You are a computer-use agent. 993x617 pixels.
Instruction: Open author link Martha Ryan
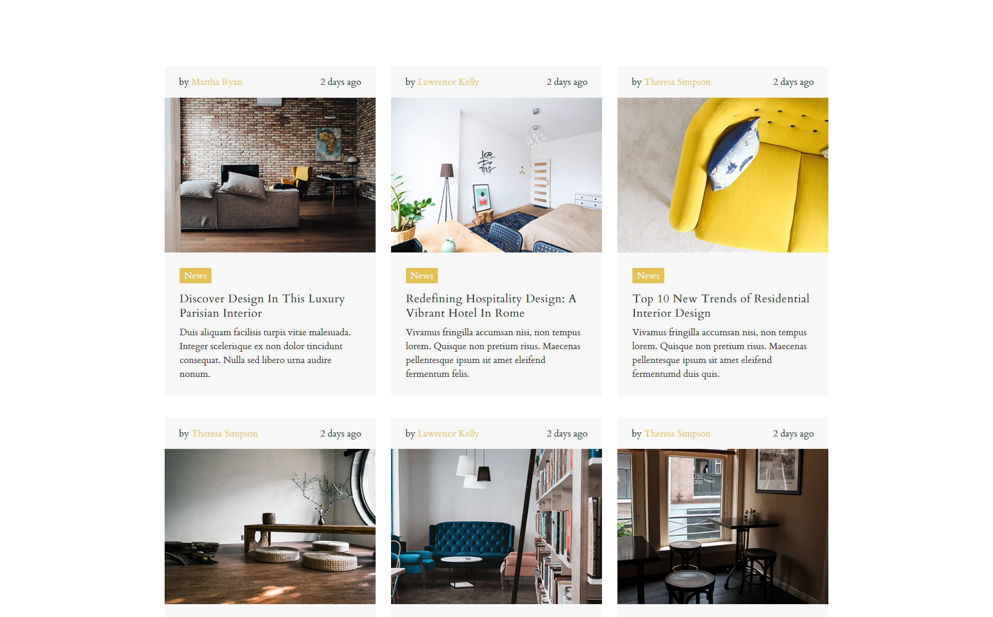tap(217, 82)
